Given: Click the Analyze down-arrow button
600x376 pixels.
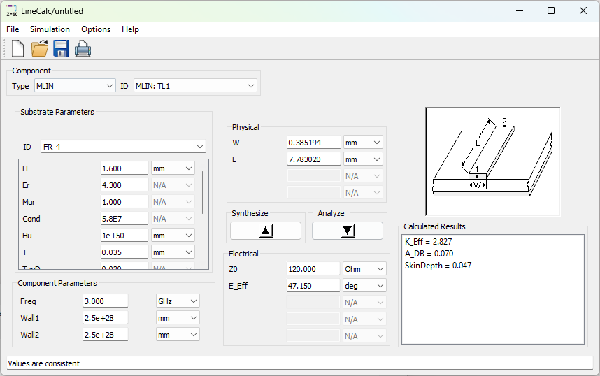Looking at the screenshot, I should pyautogui.click(x=348, y=231).
